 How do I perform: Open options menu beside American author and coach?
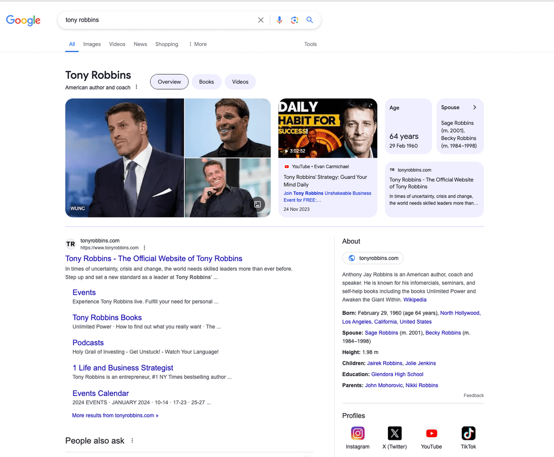[x=136, y=87]
